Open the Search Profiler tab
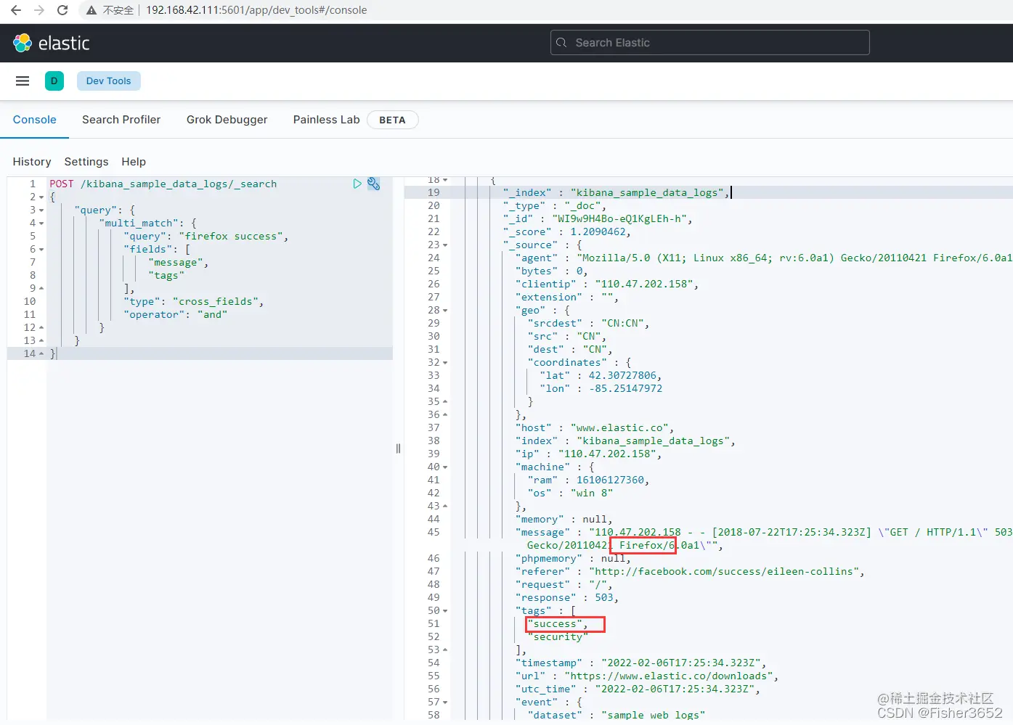 click(121, 120)
